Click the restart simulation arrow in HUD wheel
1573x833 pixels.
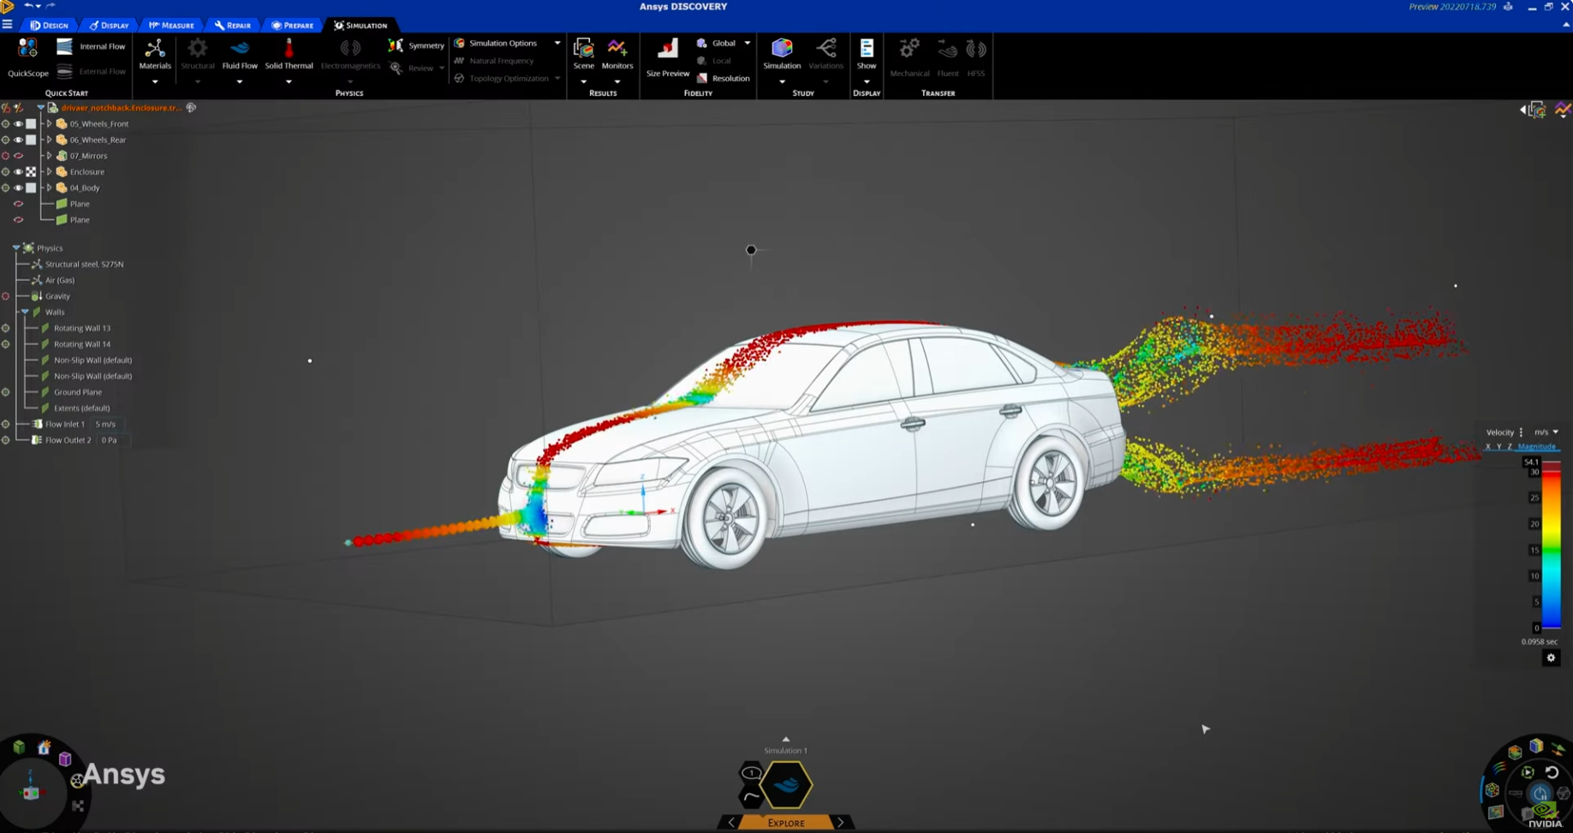tap(1552, 772)
